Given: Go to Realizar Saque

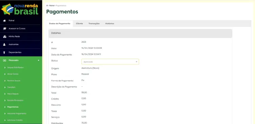Looking at the screenshot, I should [x=14, y=81].
